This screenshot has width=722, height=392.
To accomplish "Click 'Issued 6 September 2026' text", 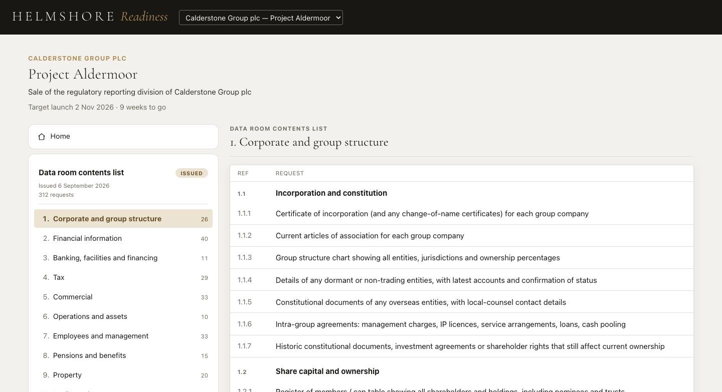I will tap(74, 186).
